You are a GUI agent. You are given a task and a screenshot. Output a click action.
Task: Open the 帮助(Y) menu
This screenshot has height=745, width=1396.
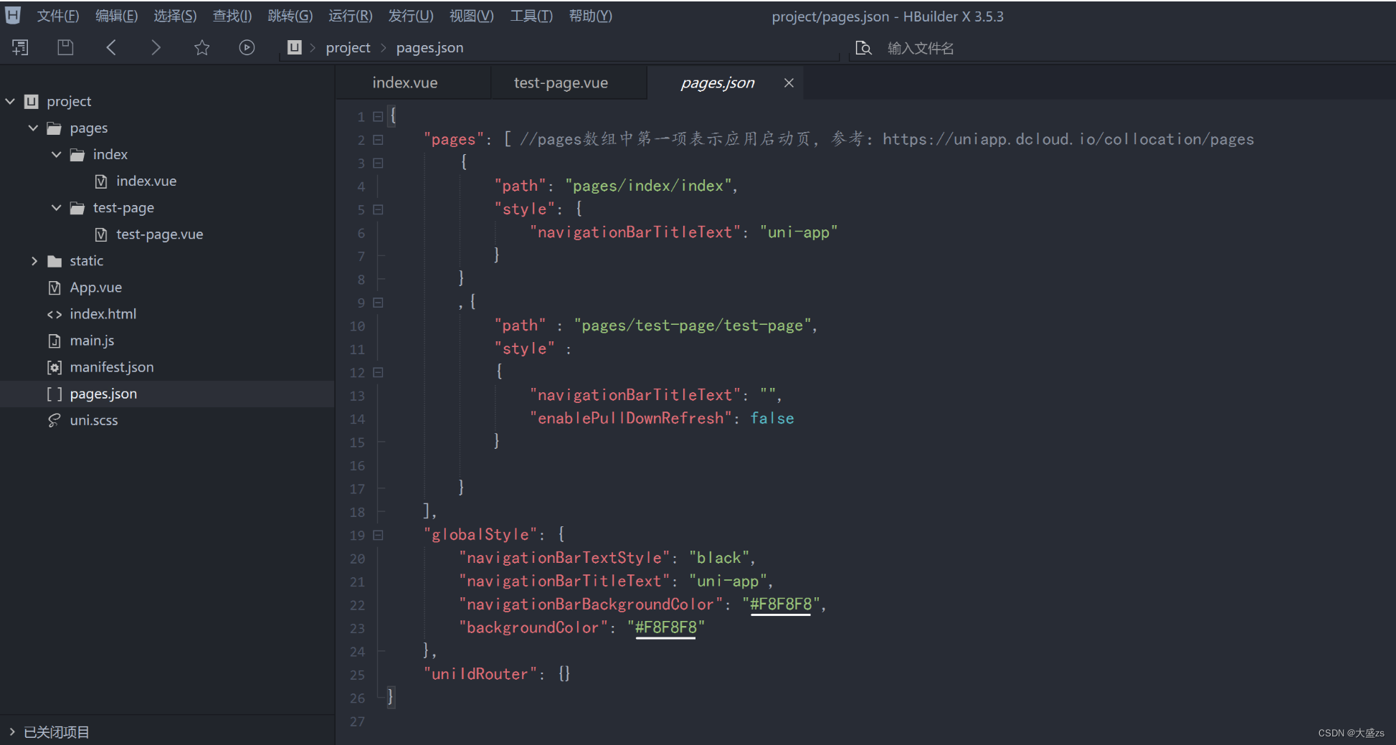pos(591,16)
